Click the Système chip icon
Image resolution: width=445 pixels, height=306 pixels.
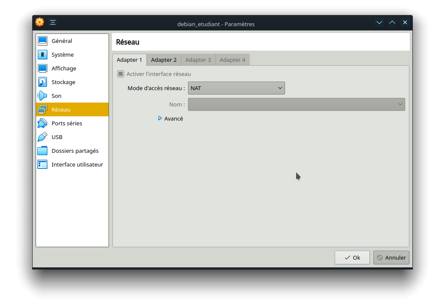(x=42, y=55)
